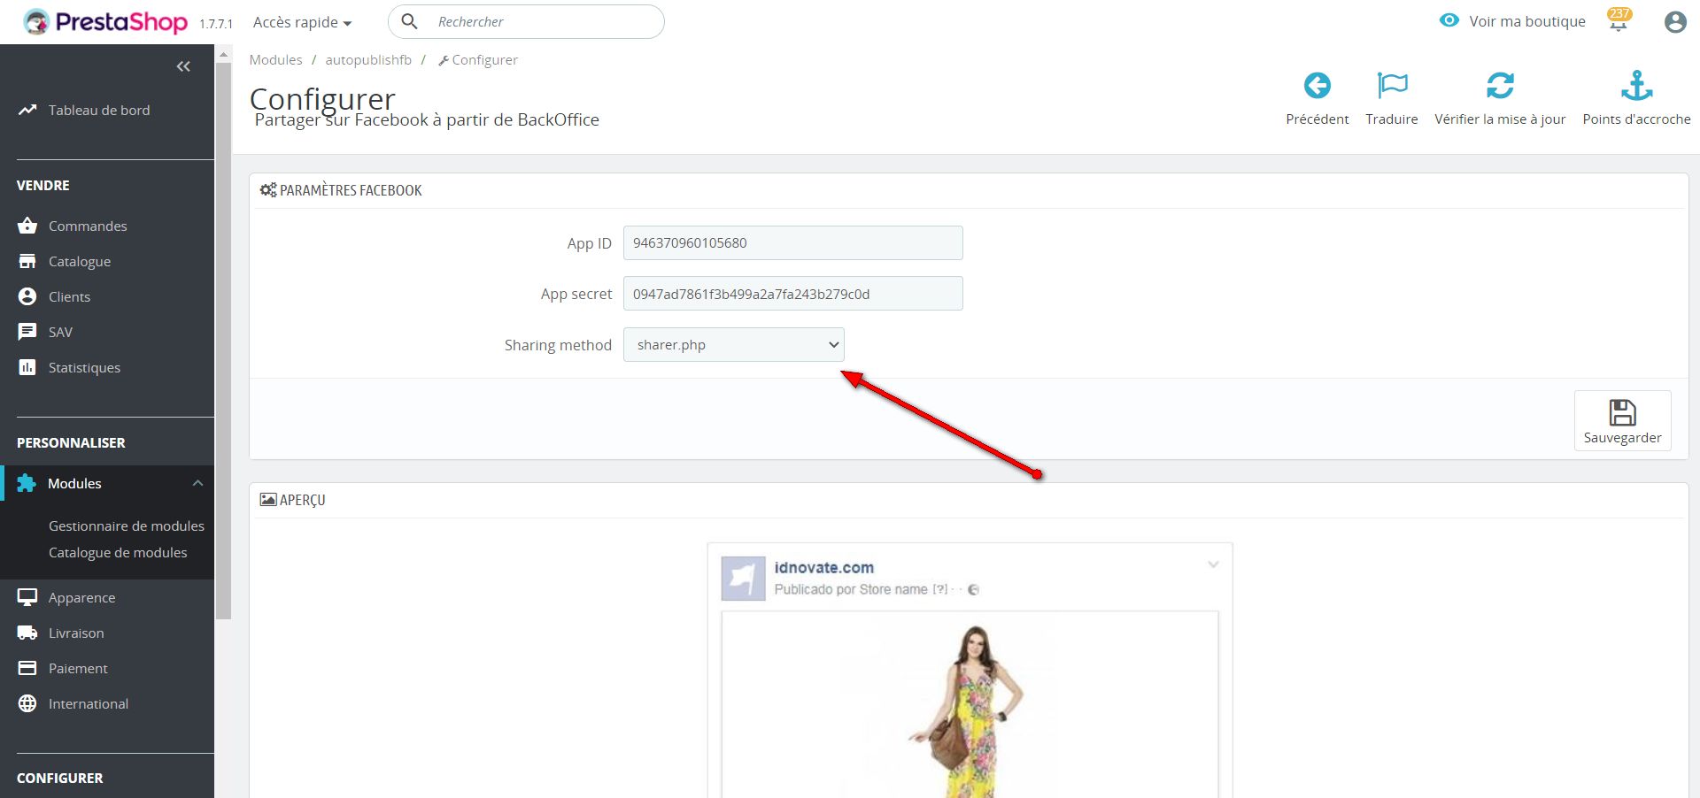Click the Statistiques chart icon

[27, 367]
